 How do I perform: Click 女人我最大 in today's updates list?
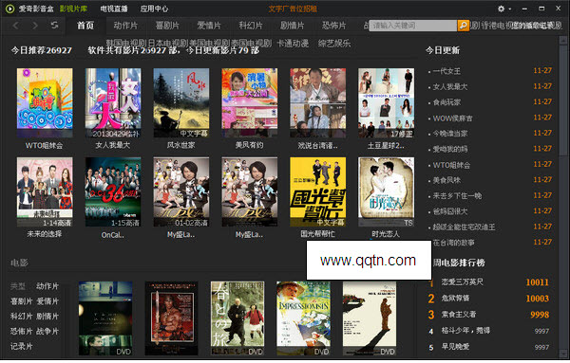[x=450, y=86]
